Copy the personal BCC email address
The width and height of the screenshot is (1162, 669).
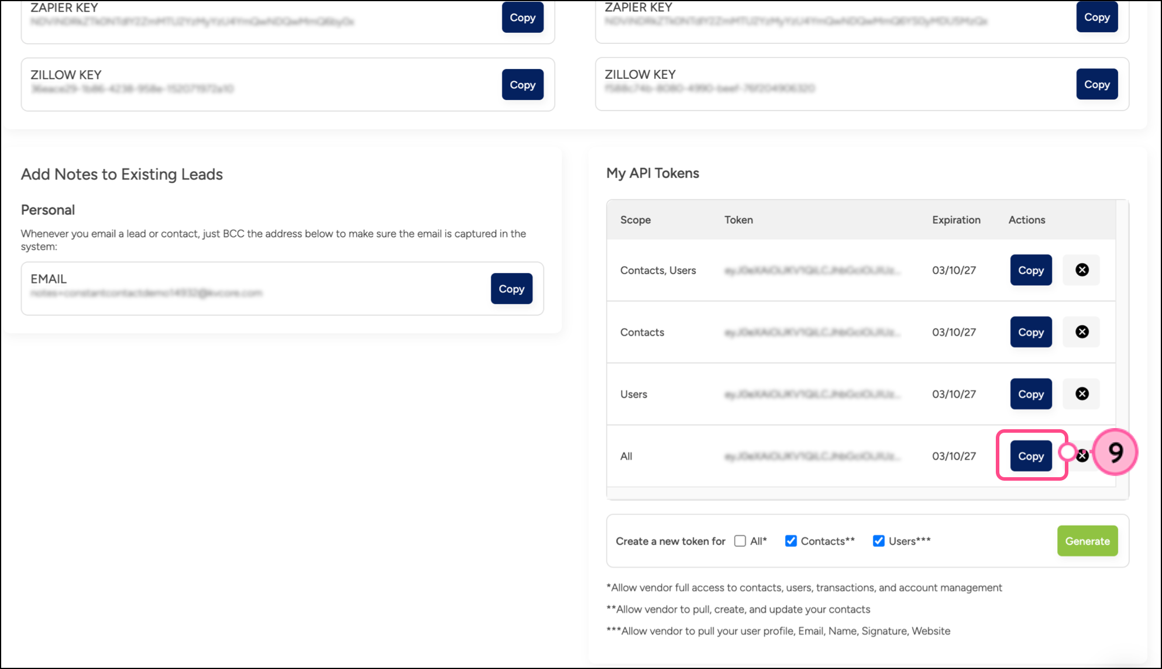511,289
